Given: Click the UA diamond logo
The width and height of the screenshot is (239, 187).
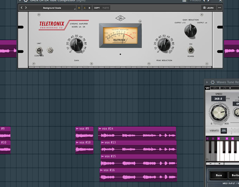Looking at the screenshot, I should coord(120,18).
